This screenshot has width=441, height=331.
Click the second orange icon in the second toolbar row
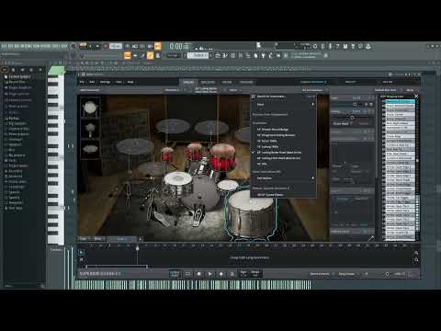pos(150,55)
